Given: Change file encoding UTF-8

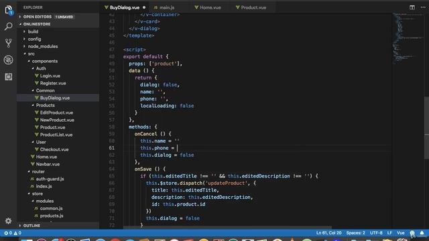Looking at the screenshot, I should coord(376,233).
